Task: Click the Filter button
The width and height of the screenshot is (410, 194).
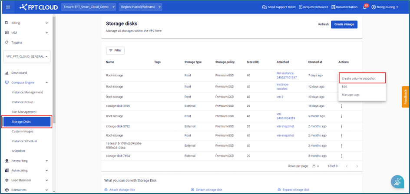Action: tap(115, 50)
